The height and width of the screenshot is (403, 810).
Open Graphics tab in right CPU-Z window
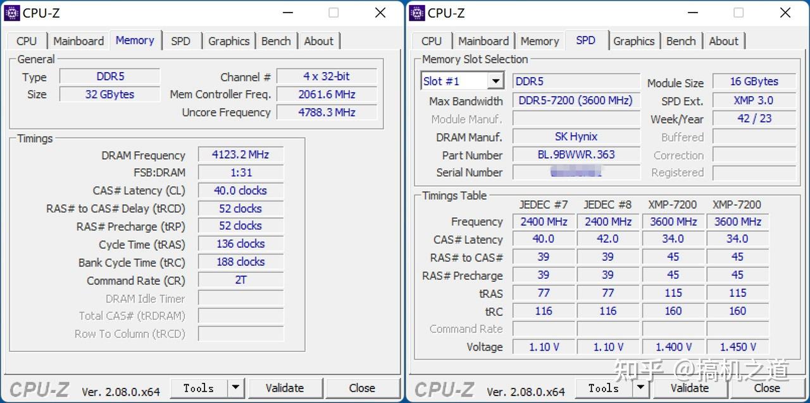(633, 41)
